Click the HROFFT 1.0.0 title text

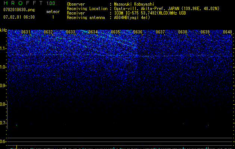pyautogui.click(x=29, y=3)
